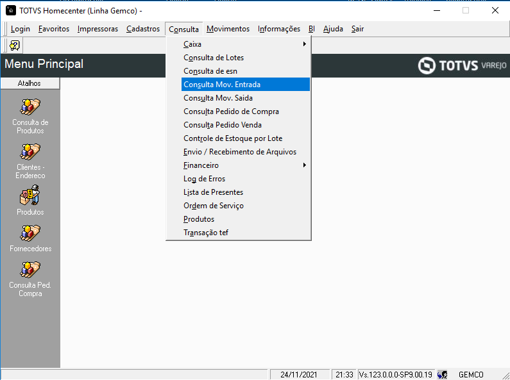Click the GEMCO status bar label
This screenshot has height=380, width=510.
[x=471, y=374]
